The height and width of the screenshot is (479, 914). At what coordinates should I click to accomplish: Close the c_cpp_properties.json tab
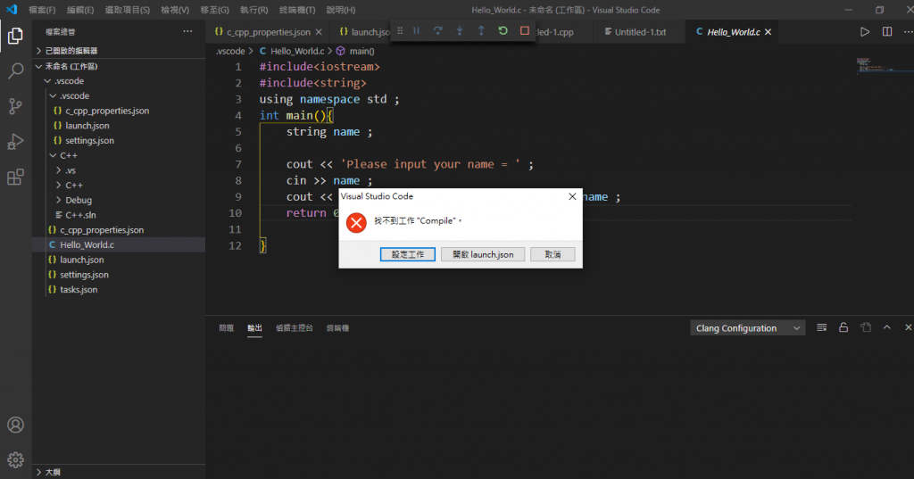coord(319,32)
